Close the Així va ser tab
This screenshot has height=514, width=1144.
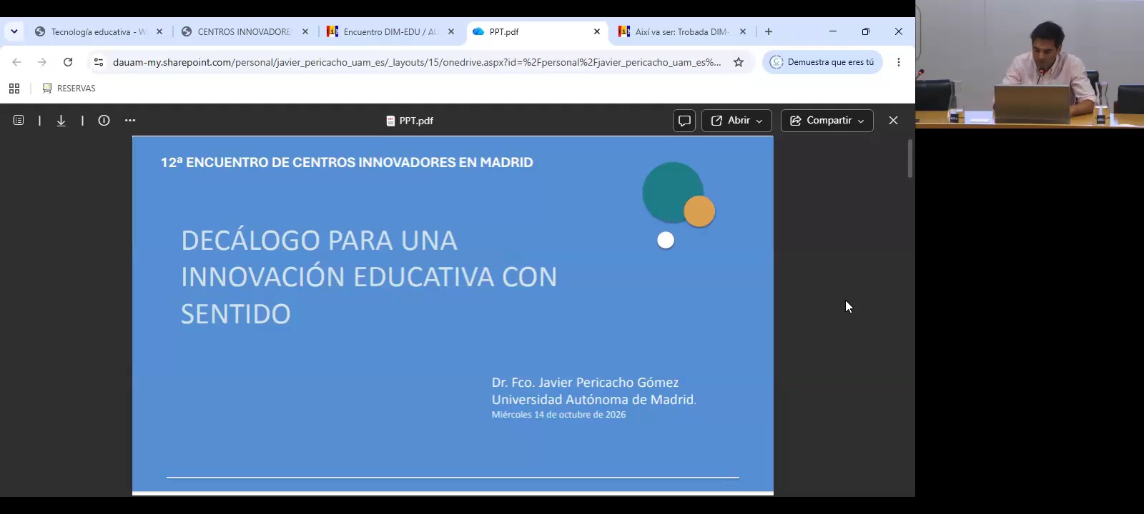pyautogui.click(x=743, y=32)
